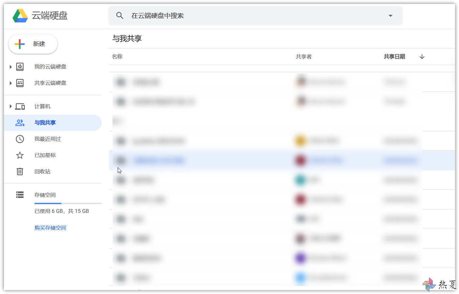Open the 回收站 trash icon

click(20, 172)
